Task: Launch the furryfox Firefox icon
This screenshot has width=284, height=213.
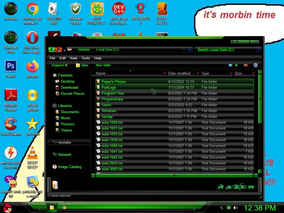Action: [x=32, y=69]
